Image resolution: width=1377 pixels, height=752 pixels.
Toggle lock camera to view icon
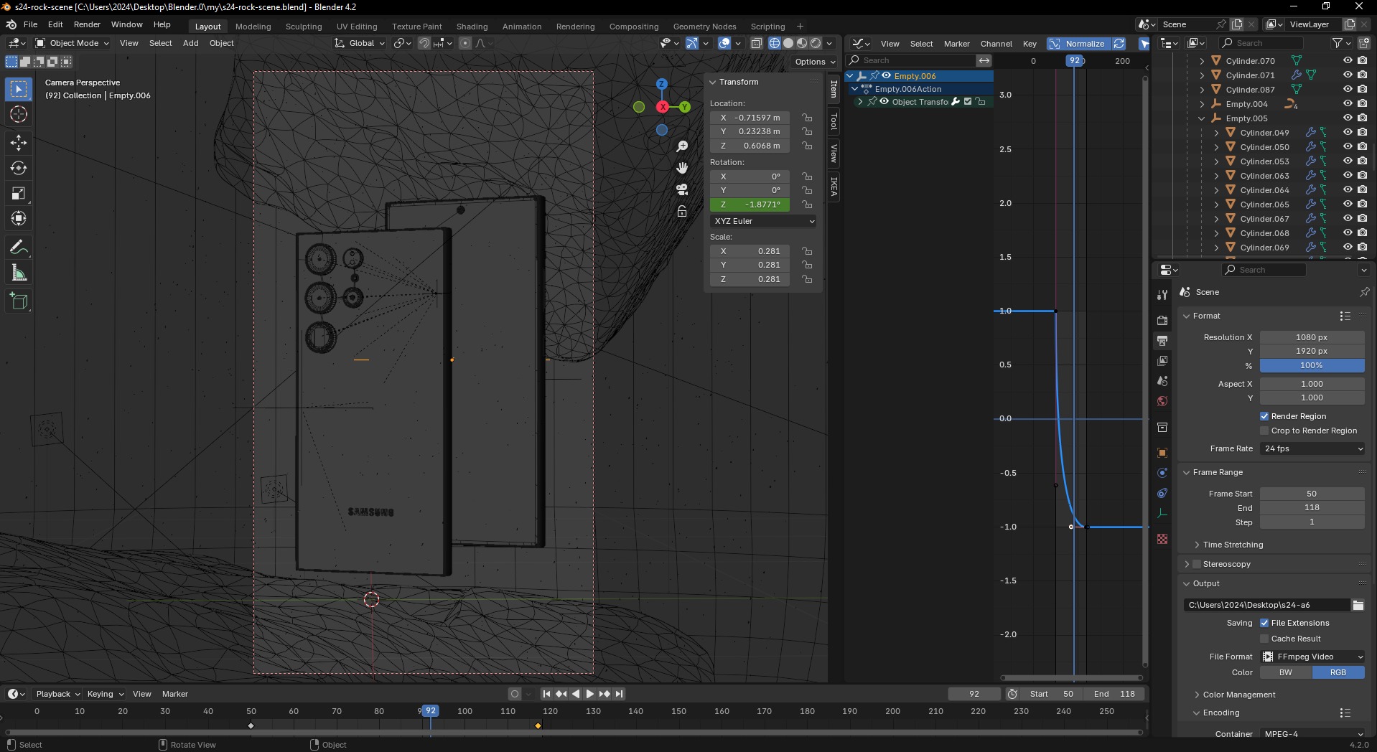pos(682,211)
